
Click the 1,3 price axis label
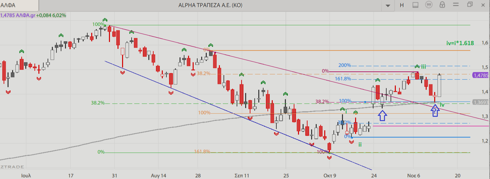click(x=485, y=116)
